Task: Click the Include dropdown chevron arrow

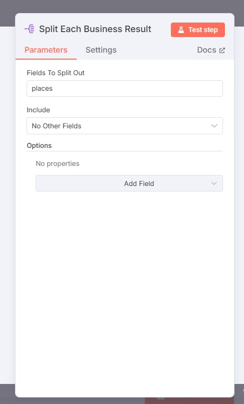Action: 214,126
